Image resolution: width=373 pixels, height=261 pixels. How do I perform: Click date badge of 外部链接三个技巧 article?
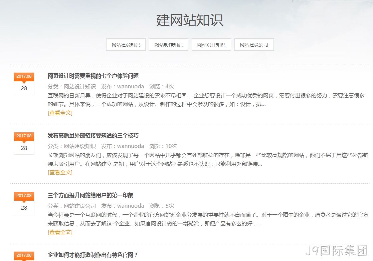[x=24, y=143]
